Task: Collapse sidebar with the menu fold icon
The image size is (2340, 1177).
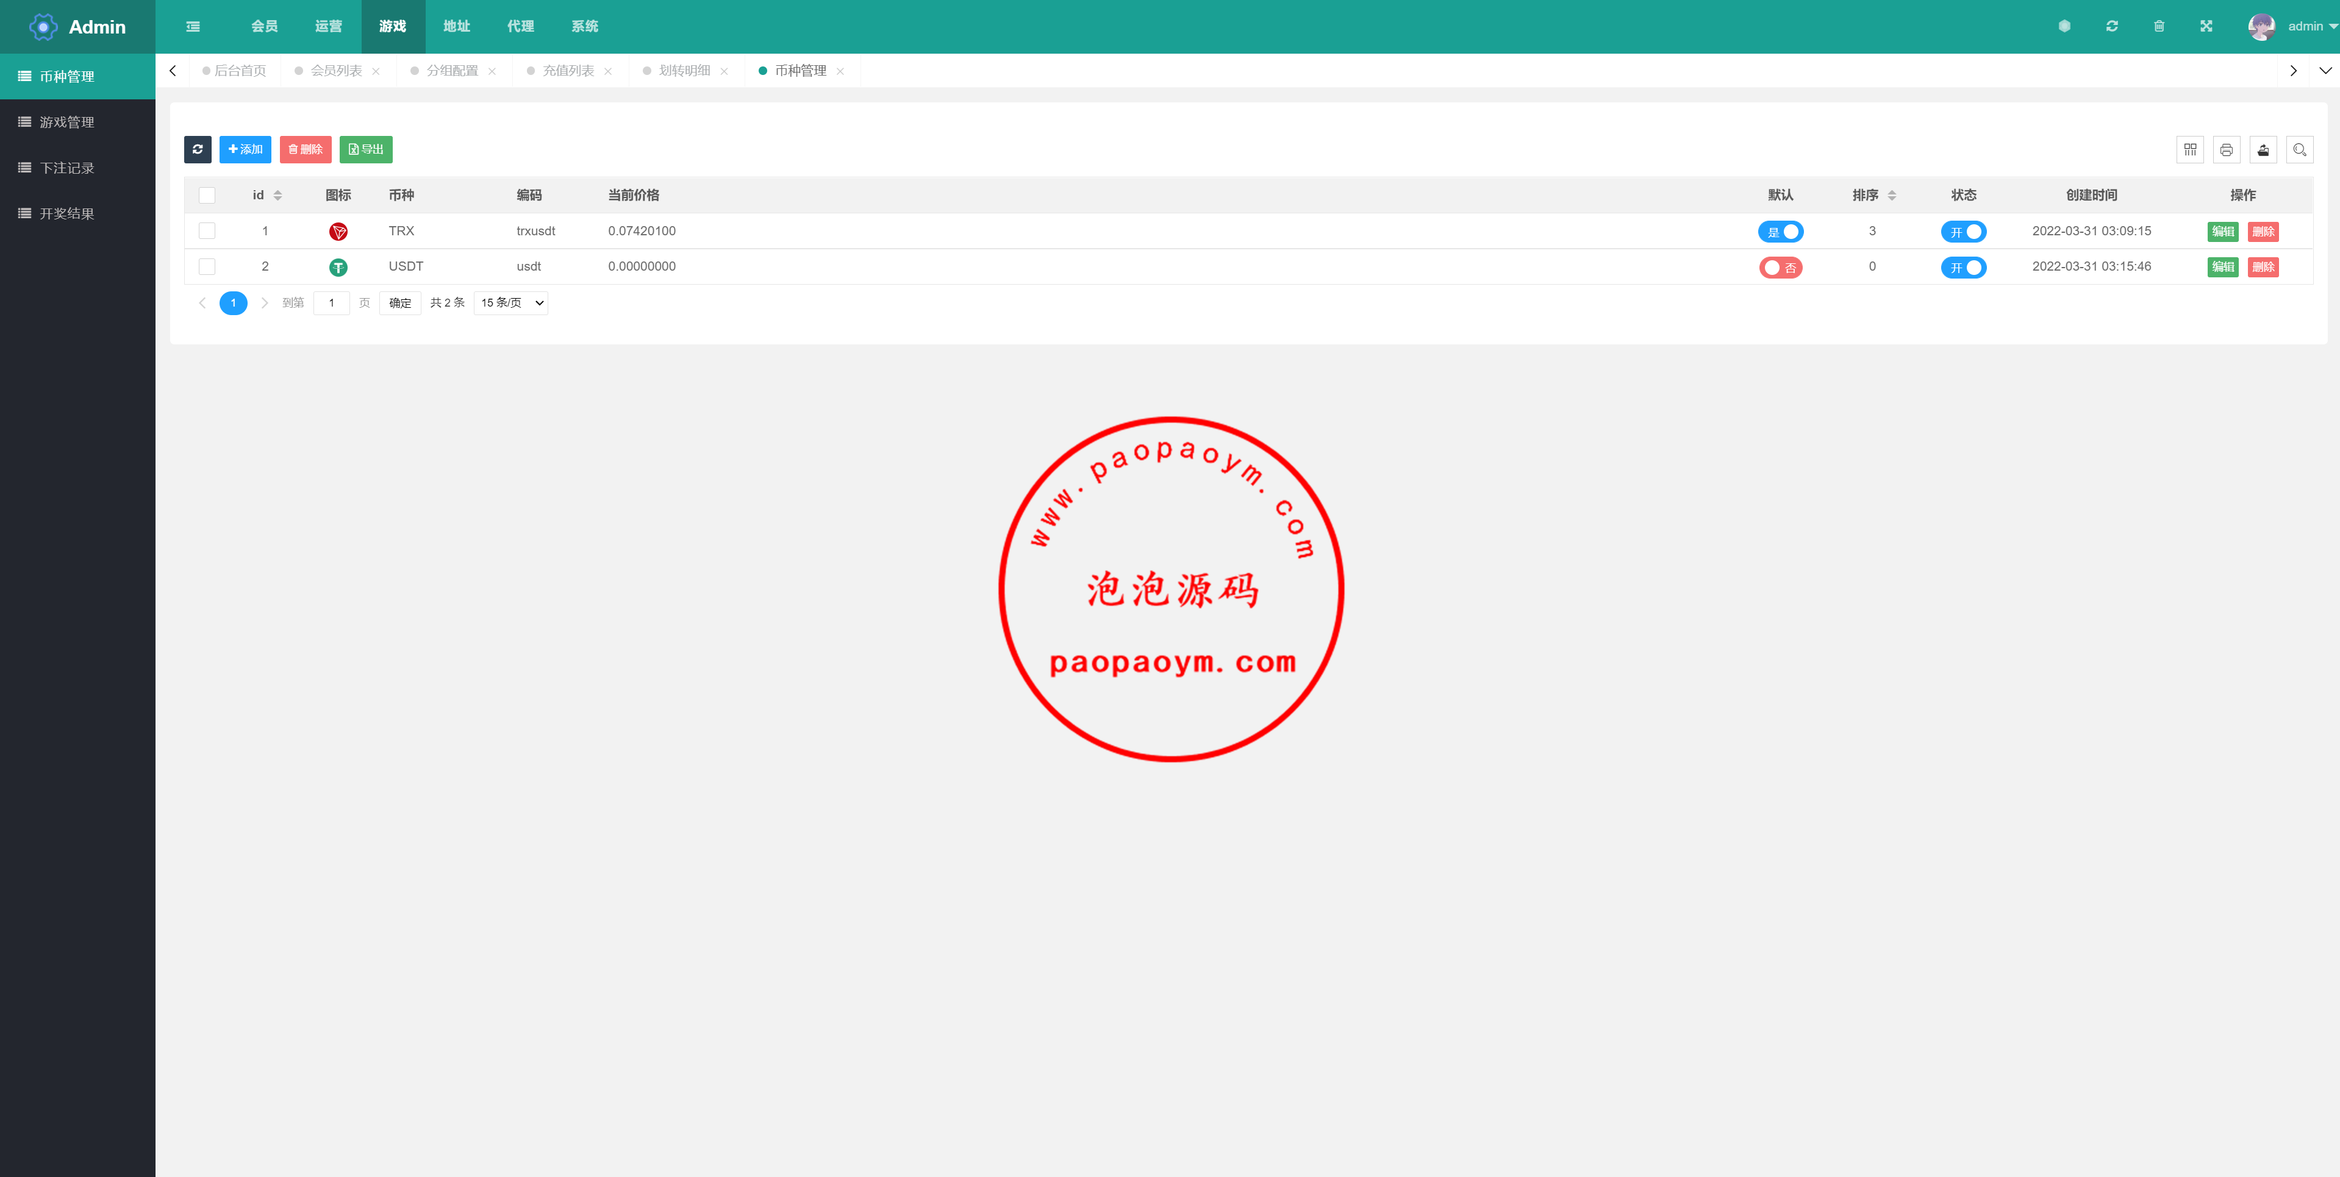Action: coord(193,26)
